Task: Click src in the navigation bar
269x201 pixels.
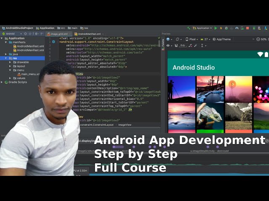Action: coord(61,28)
